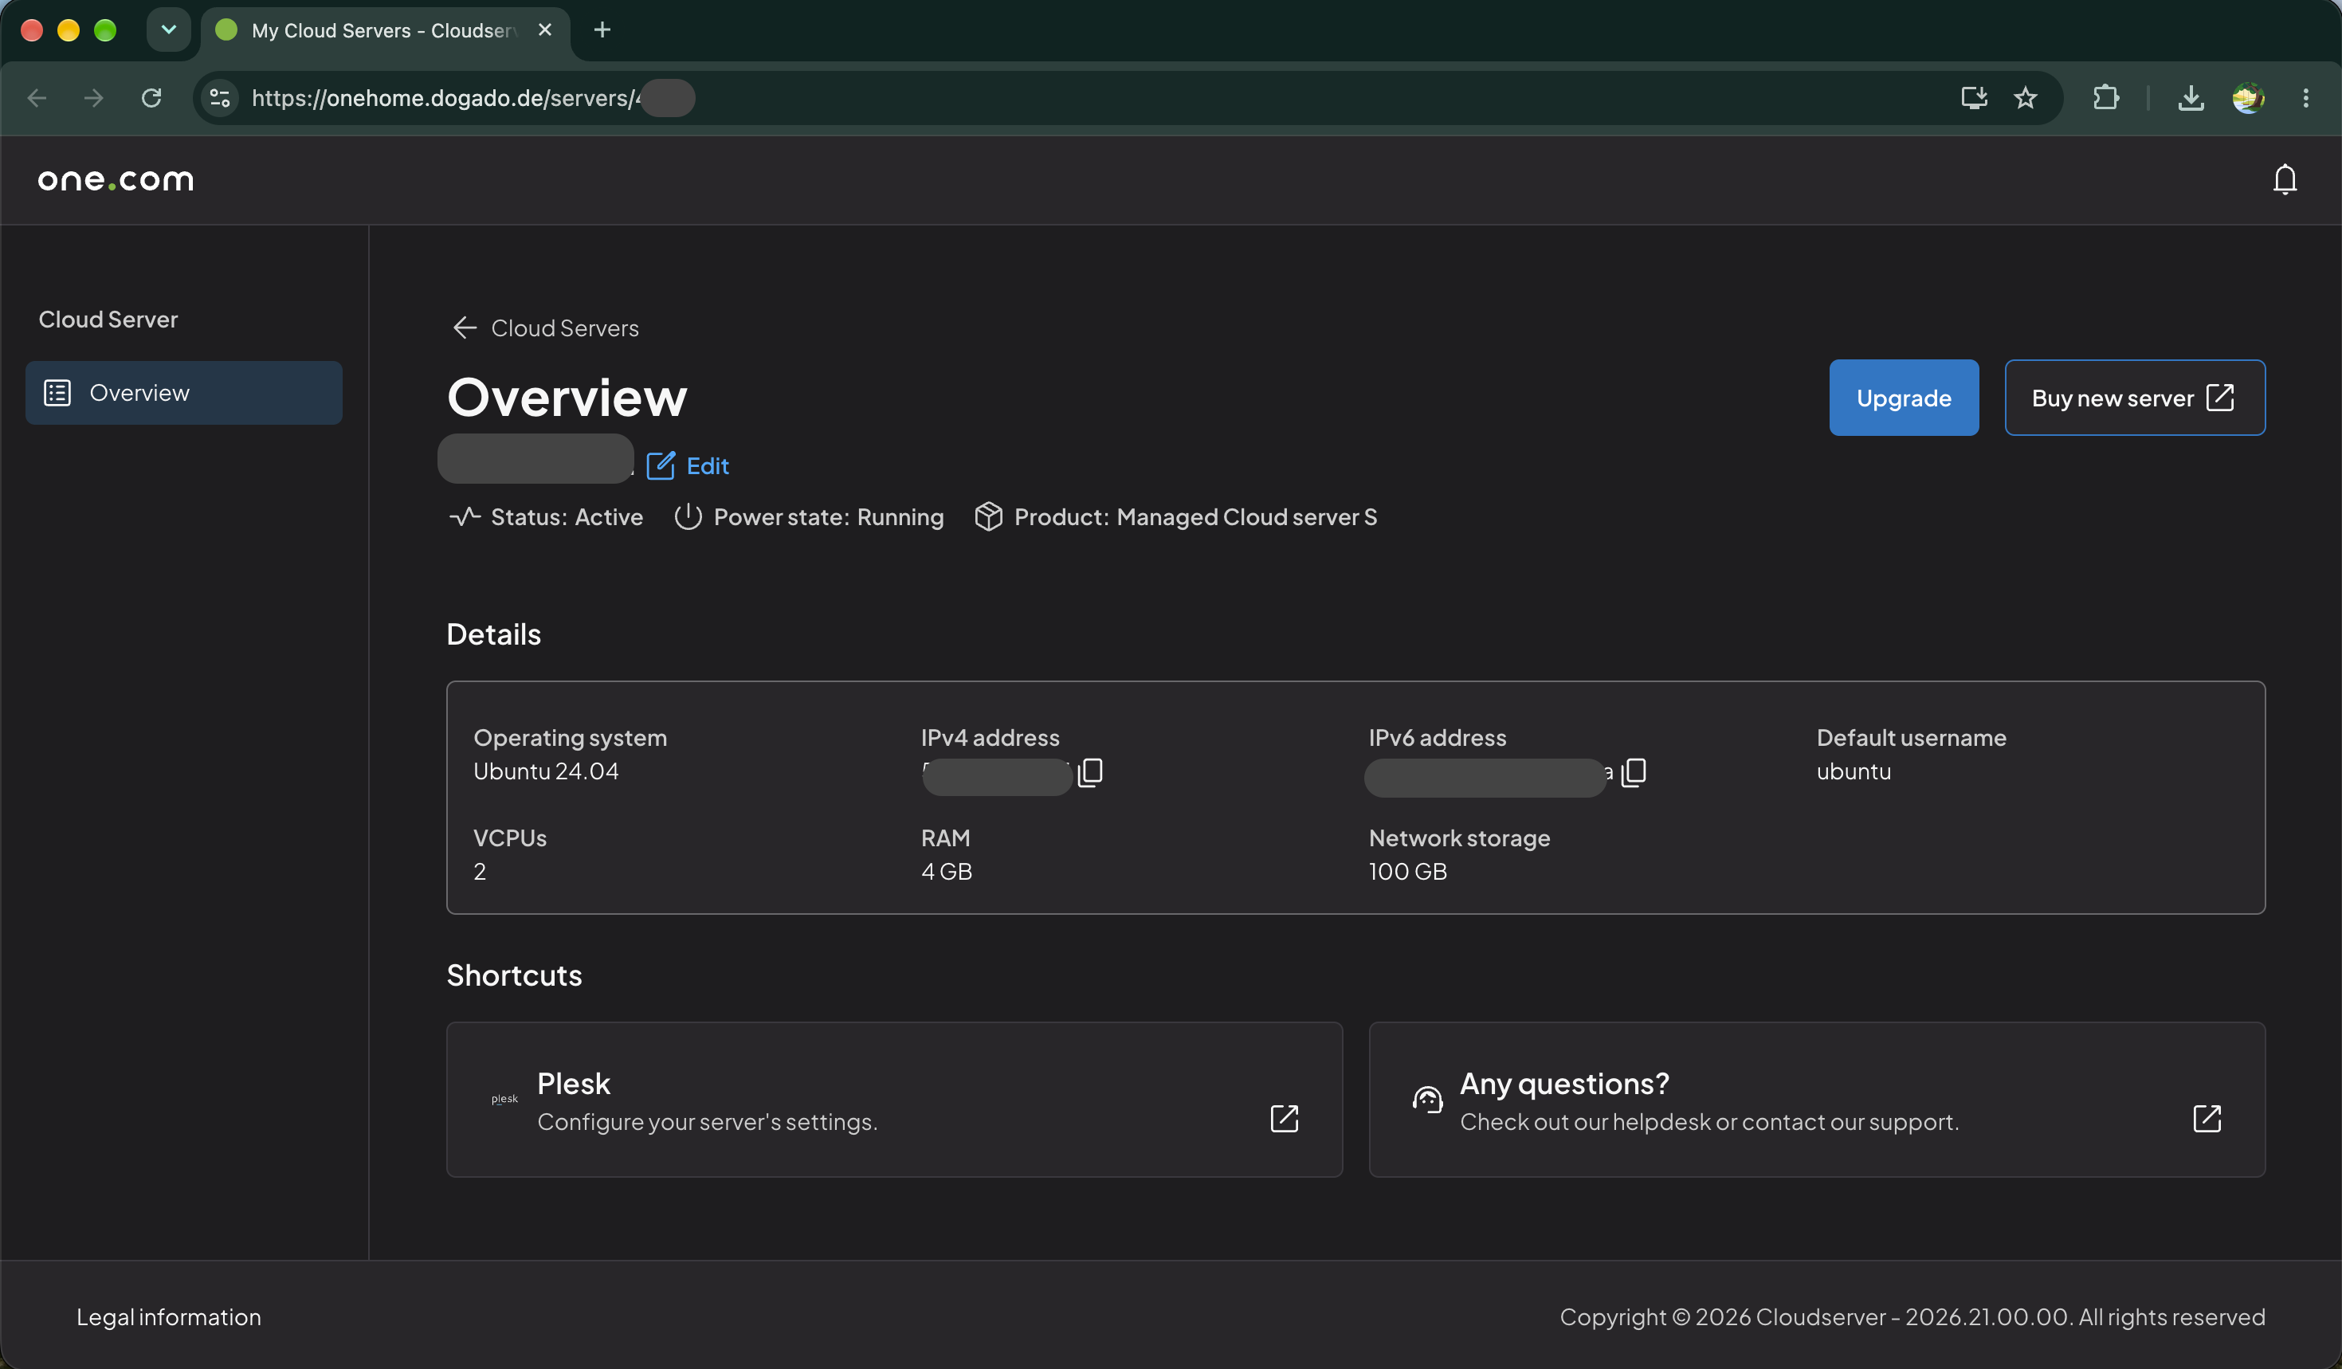This screenshot has width=2342, height=1369.
Task: Open browser downloads
Action: 2191,97
